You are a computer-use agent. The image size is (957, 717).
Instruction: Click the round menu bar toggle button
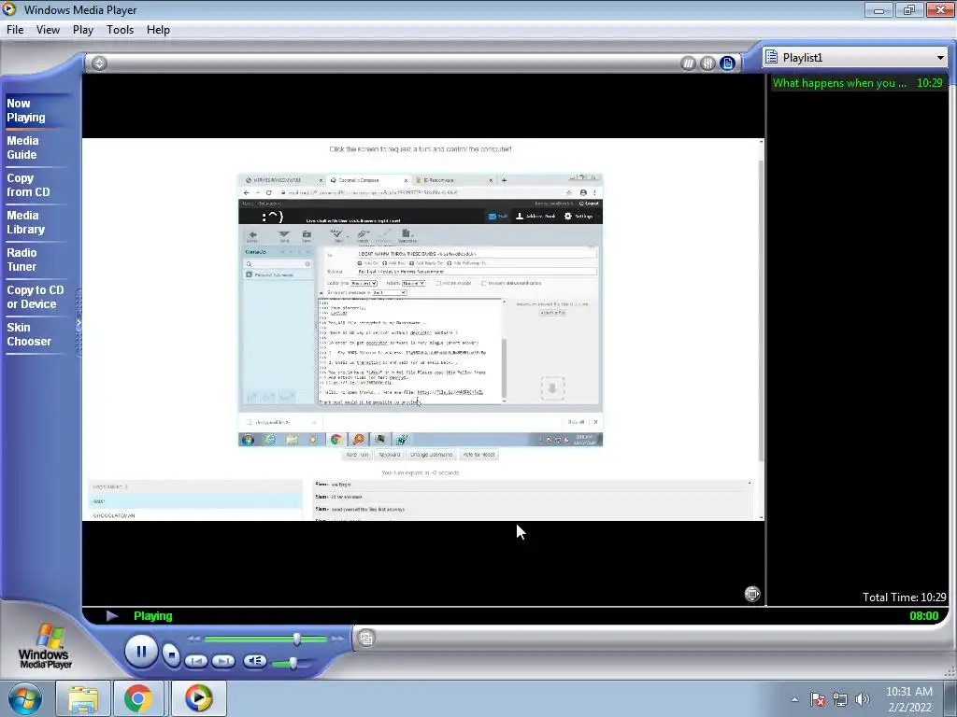[x=99, y=63]
